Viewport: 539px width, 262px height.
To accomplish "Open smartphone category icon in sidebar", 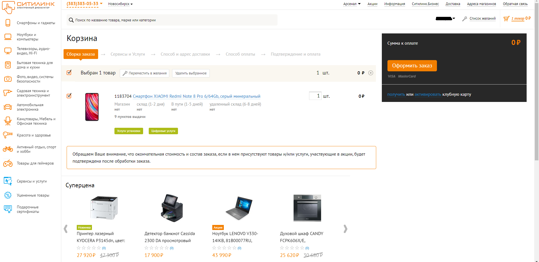I will tap(8, 23).
